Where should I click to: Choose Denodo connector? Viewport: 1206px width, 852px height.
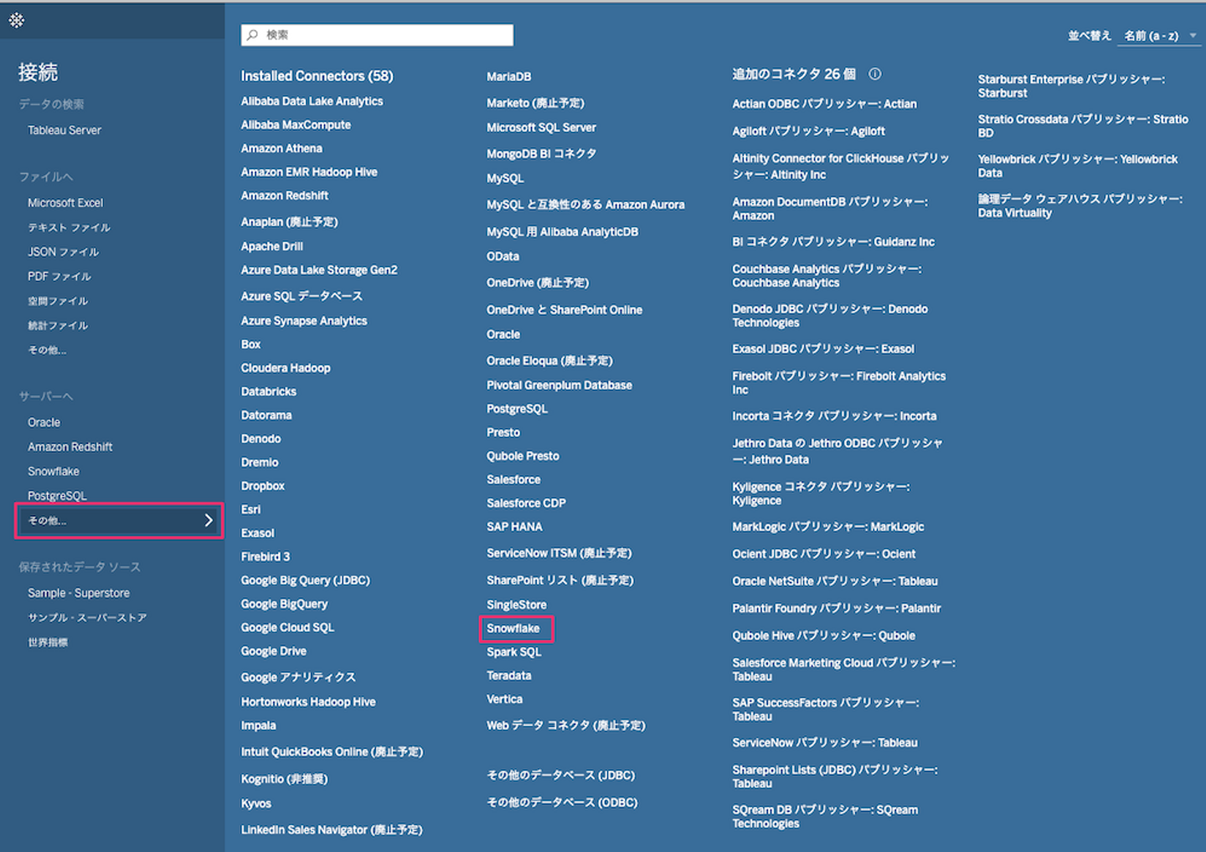point(261,438)
